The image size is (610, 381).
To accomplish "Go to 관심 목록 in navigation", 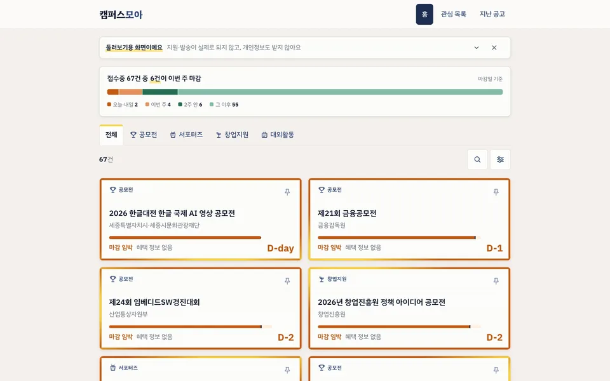I will 453,15.
